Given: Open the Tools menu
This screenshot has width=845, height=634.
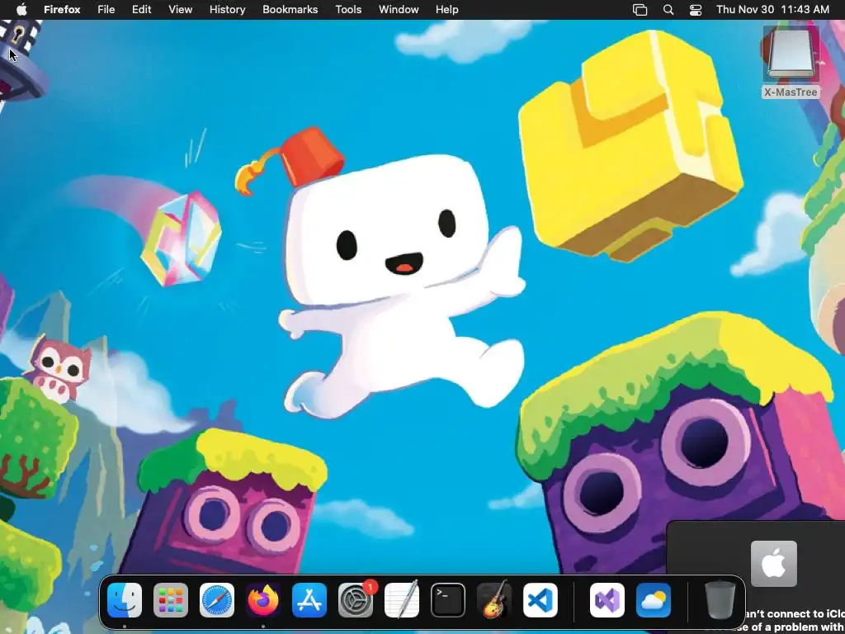Looking at the screenshot, I should (348, 10).
